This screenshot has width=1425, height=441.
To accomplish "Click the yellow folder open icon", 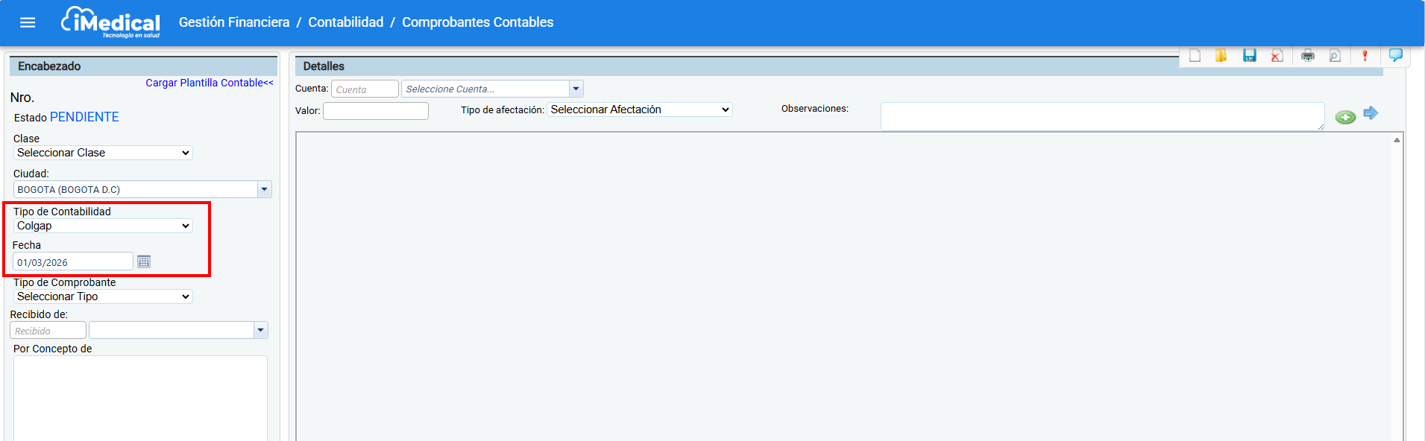I will coord(1221,56).
